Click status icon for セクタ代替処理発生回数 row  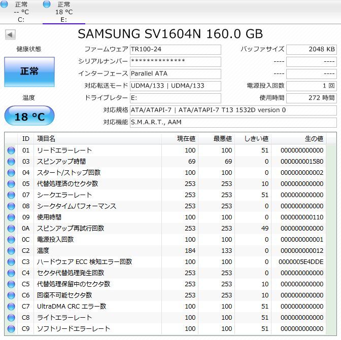(x=11, y=273)
